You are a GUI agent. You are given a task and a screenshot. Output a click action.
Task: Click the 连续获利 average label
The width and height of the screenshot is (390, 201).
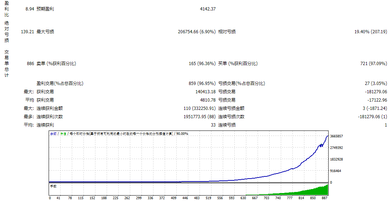click(x=45, y=125)
